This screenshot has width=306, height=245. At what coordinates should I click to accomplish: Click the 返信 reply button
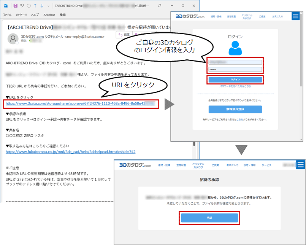124,35
